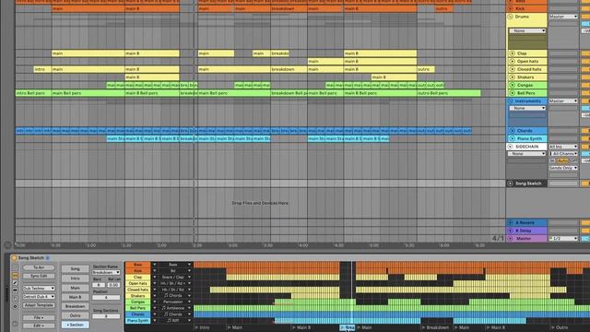This screenshot has width=590, height=332.
Task: Unfold the Kick track header
Action: pos(511,8)
